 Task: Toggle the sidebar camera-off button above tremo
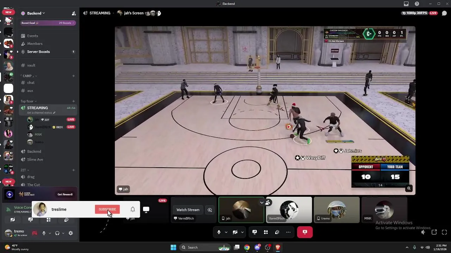(x=13, y=220)
